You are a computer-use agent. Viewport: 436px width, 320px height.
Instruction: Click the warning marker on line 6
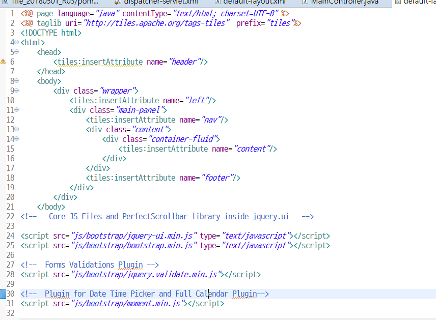point(3,62)
